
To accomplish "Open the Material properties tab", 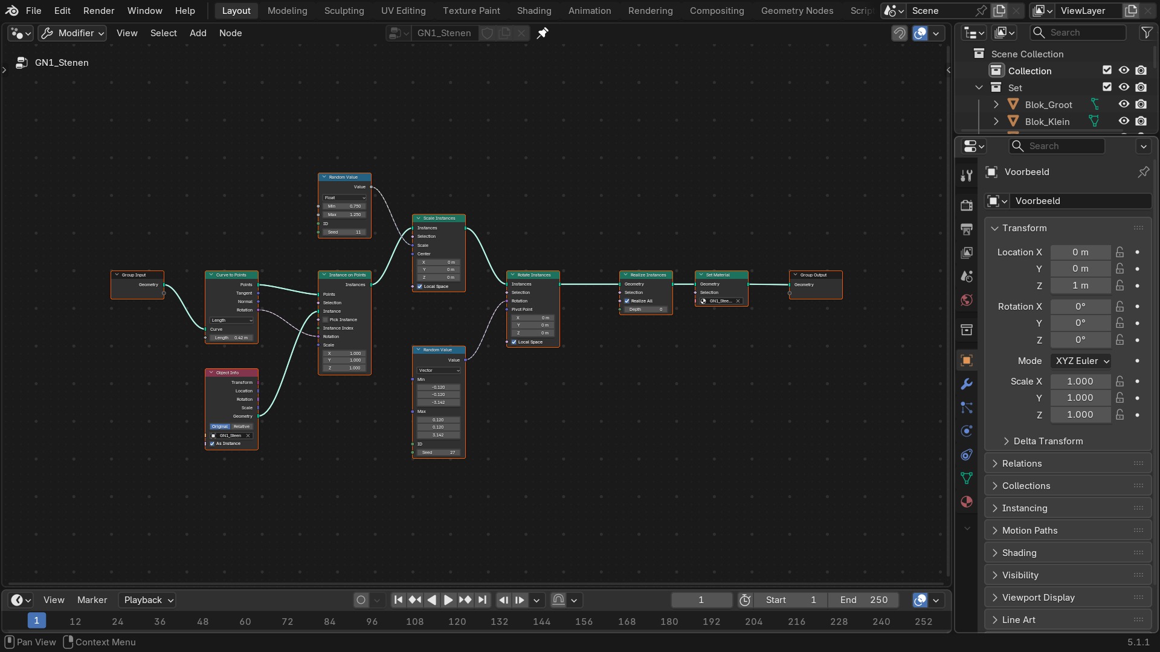I will (967, 502).
